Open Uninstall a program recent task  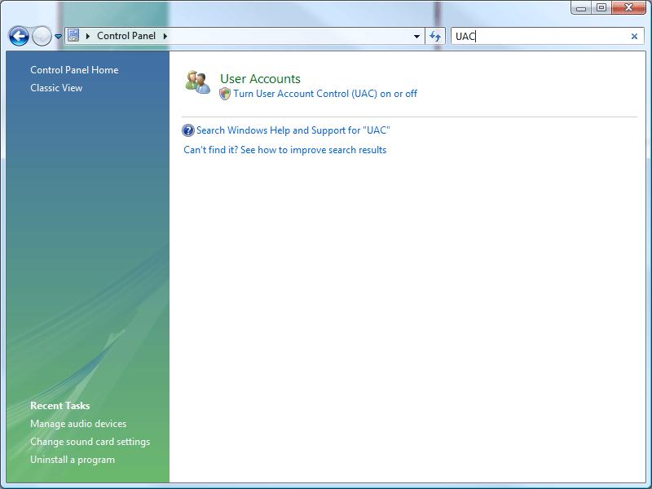[x=73, y=460]
